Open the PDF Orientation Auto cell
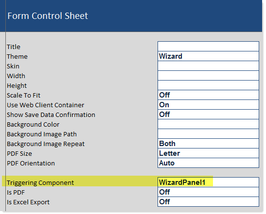The image size is (266, 214). click(208, 163)
